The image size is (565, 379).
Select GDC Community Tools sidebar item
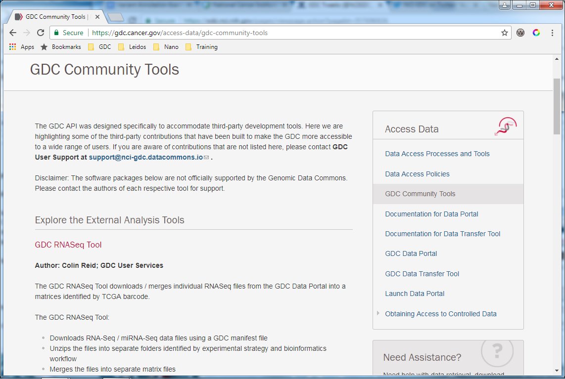coord(448,194)
